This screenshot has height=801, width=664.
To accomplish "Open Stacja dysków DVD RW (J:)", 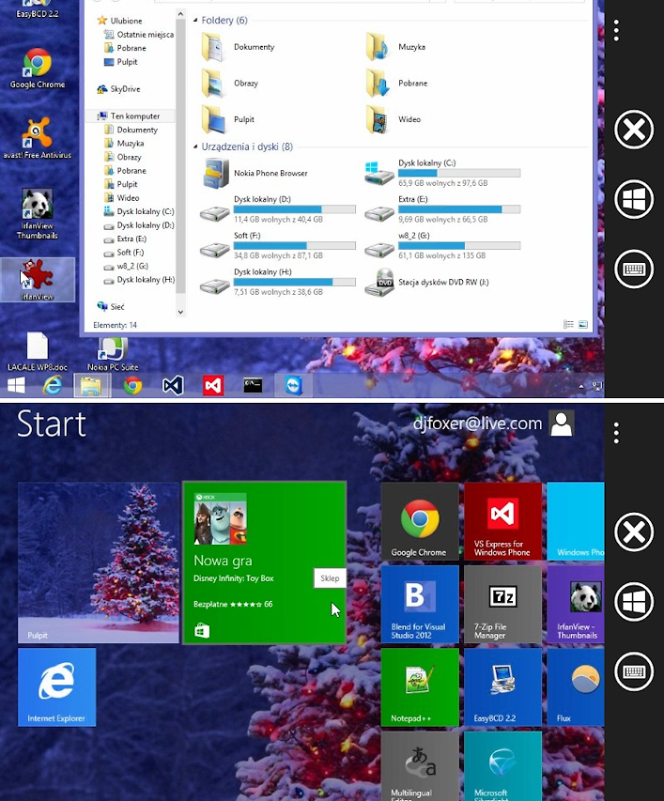I will (427, 282).
